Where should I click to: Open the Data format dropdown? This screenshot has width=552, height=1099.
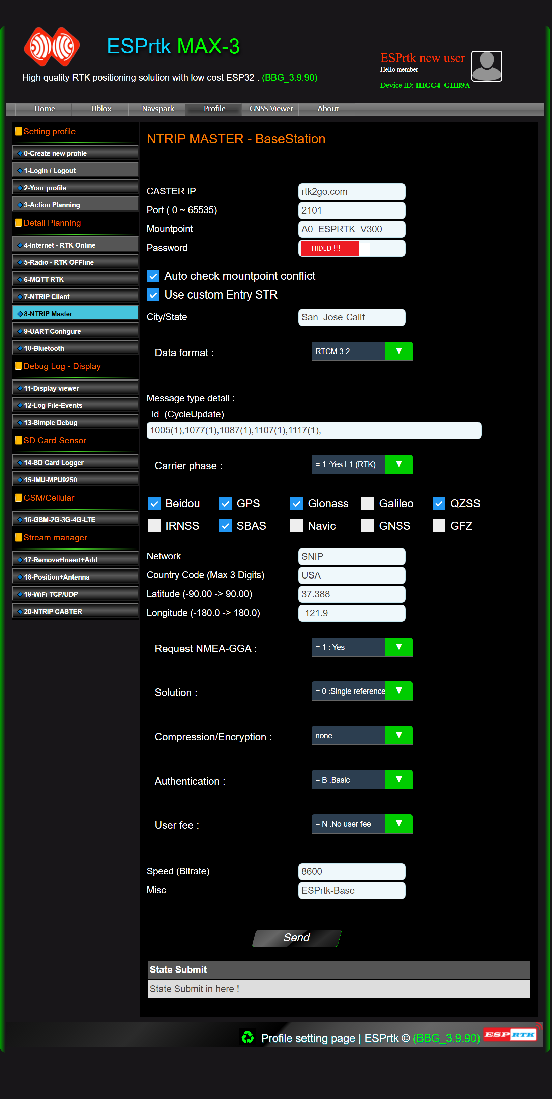361,351
